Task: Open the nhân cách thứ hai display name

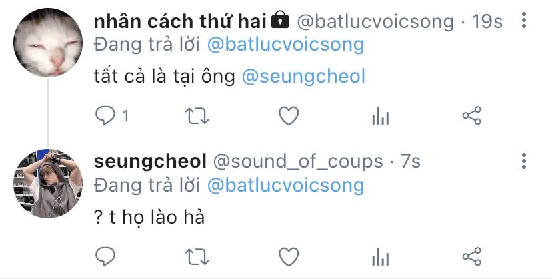Action: click(180, 21)
